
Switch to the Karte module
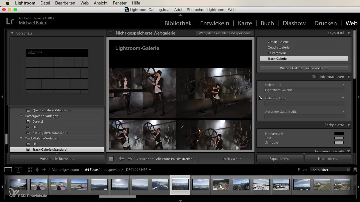pos(245,23)
